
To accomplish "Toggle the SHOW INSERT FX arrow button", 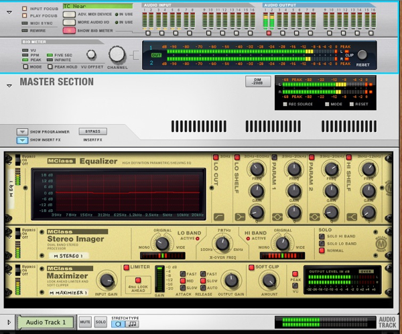I will point(22,140).
